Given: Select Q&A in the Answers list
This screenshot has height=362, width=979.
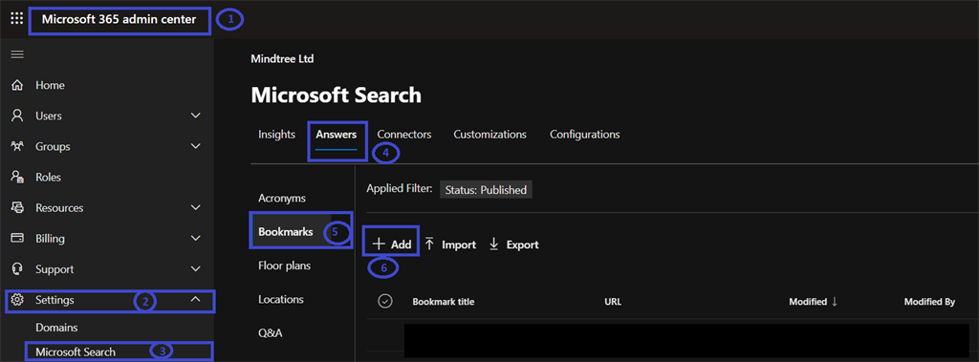Looking at the screenshot, I should click(x=271, y=333).
